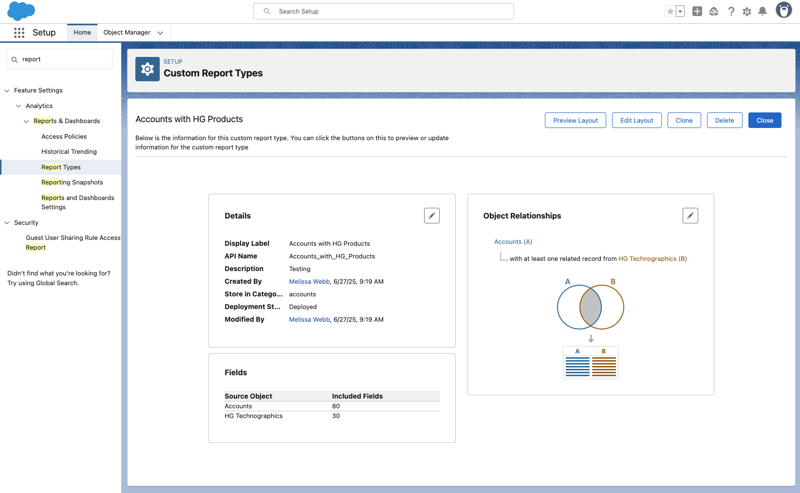Click the 80 included fields value
800x493 pixels.
336,406
